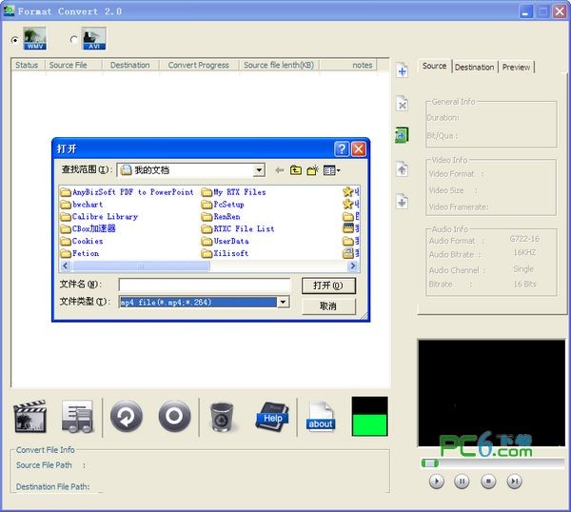Select the Fetion folder
The height and width of the screenshot is (512, 571).
tap(80, 253)
